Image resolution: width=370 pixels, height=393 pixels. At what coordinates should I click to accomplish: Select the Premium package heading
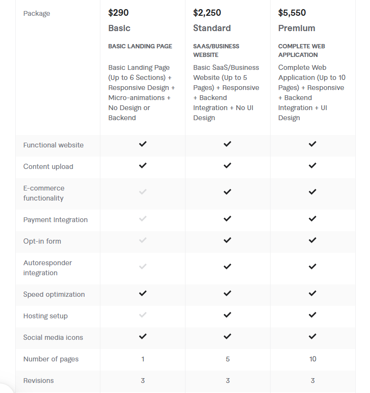pyautogui.click(x=297, y=28)
